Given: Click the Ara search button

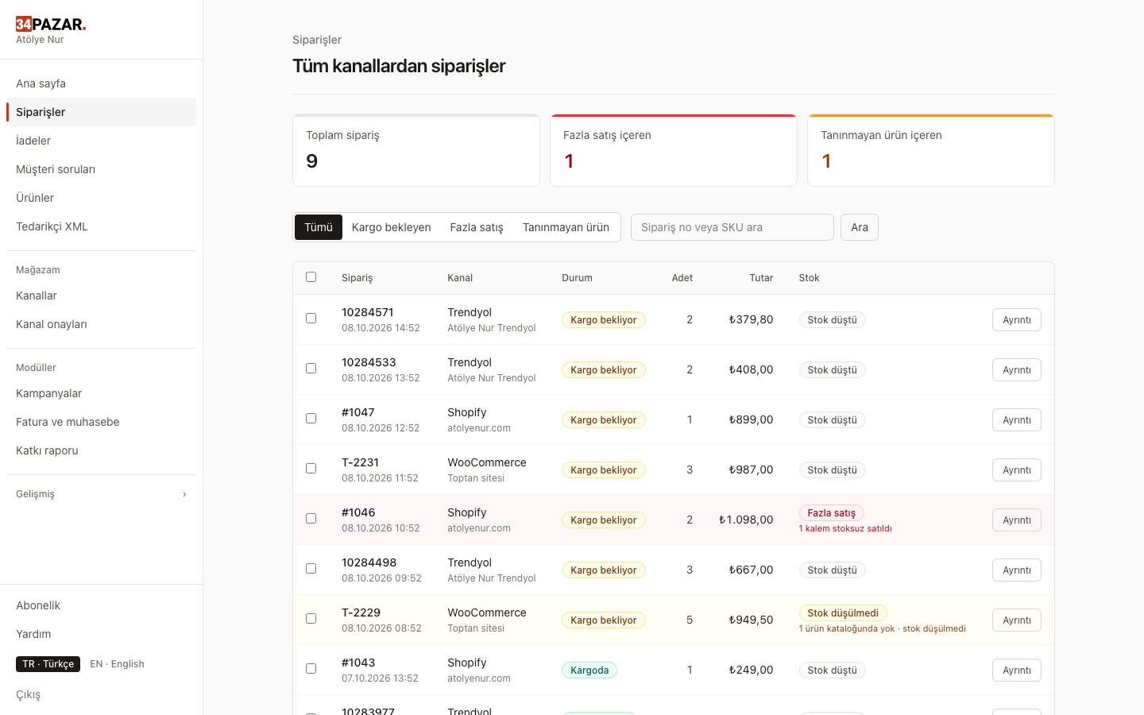Looking at the screenshot, I should tap(860, 227).
